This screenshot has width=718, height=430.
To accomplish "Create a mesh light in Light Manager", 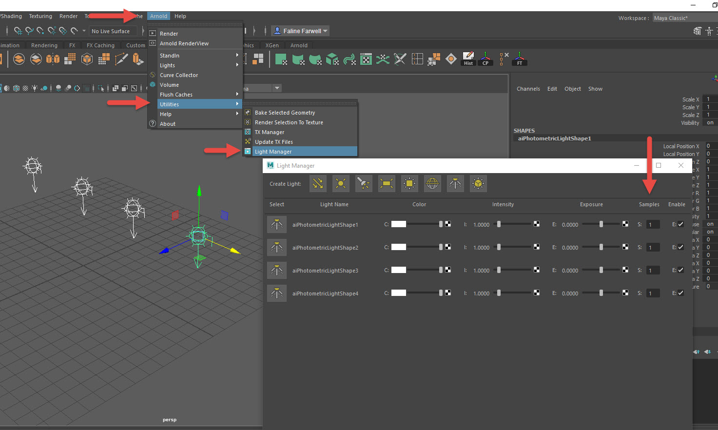I will (x=409, y=184).
